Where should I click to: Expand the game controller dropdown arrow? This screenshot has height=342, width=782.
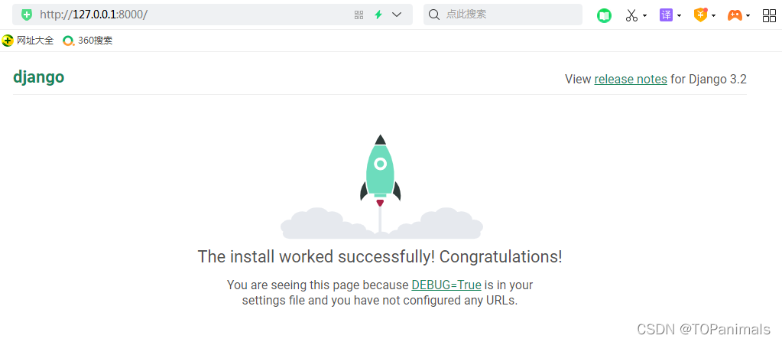748,16
